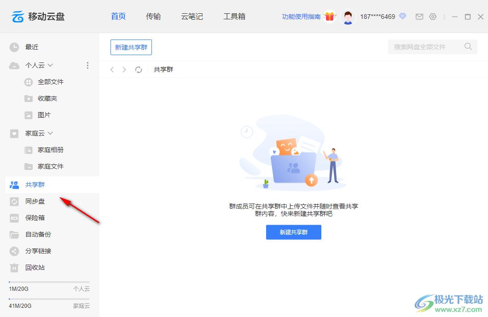Screen dimensions: 488x317
Task: Switch to the 传输 tab
Action: click(x=153, y=17)
